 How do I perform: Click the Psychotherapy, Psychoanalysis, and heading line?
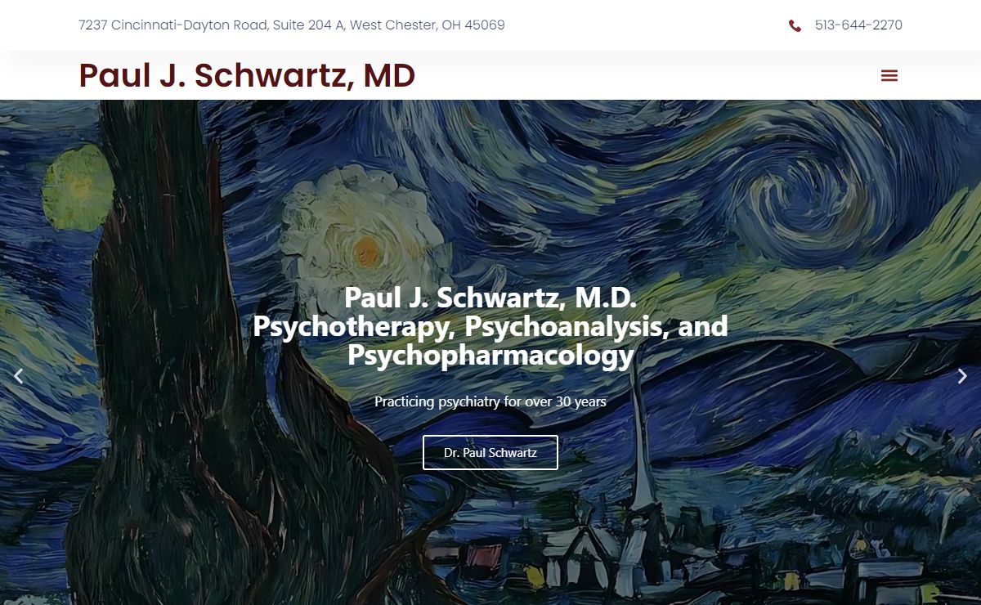click(x=490, y=326)
